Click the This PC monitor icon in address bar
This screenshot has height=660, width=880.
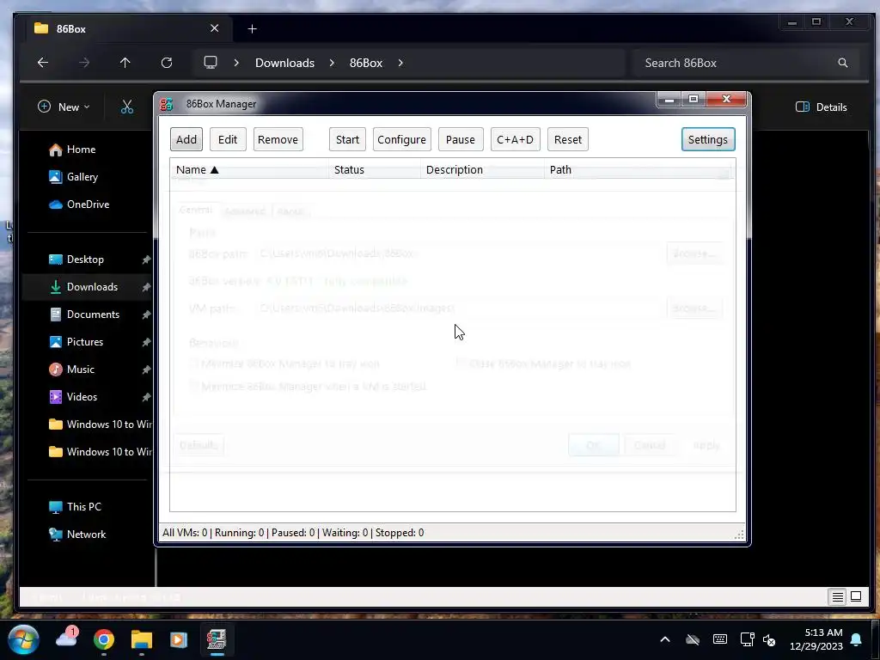[211, 62]
